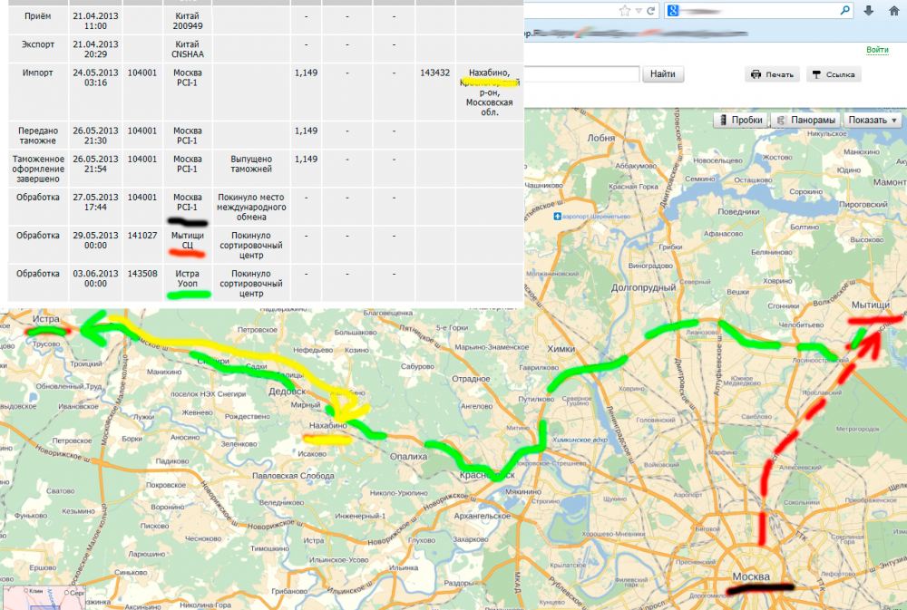The width and height of the screenshot is (907, 610).
Task: Click the Химки label on the map
Action: pyautogui.click(x=561, y=349)
